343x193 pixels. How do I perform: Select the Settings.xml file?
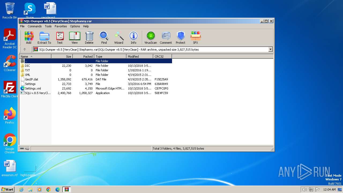(x=96, y=88)
